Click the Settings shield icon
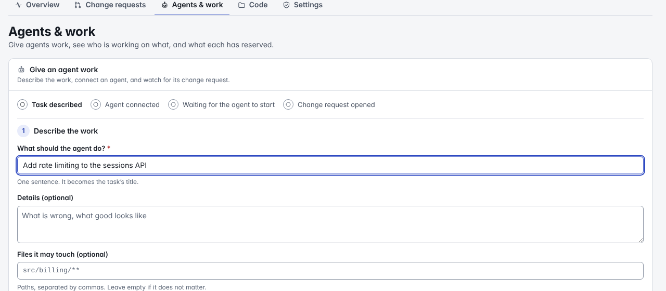 click(x=286, y=5)
